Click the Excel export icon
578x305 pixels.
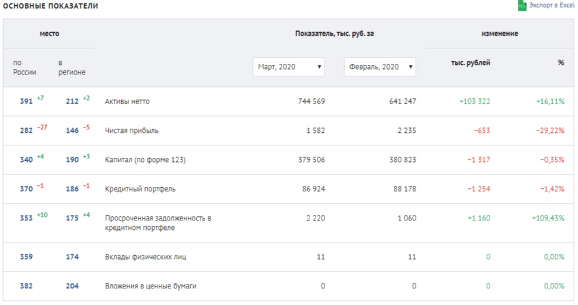[x=522, y=5]
